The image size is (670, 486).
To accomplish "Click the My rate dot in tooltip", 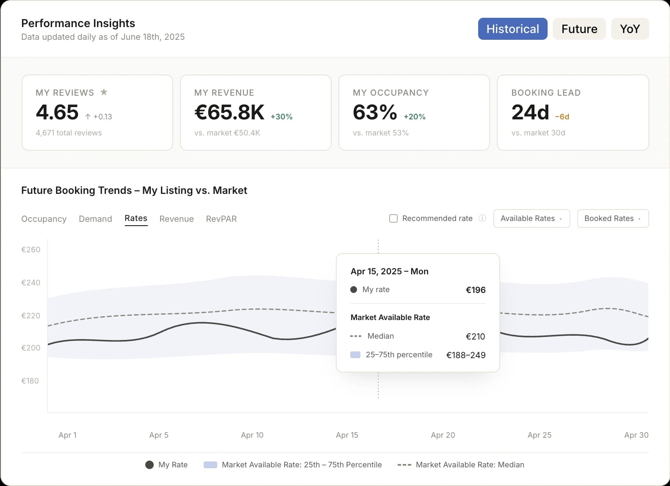I will (x=354, y=290).
